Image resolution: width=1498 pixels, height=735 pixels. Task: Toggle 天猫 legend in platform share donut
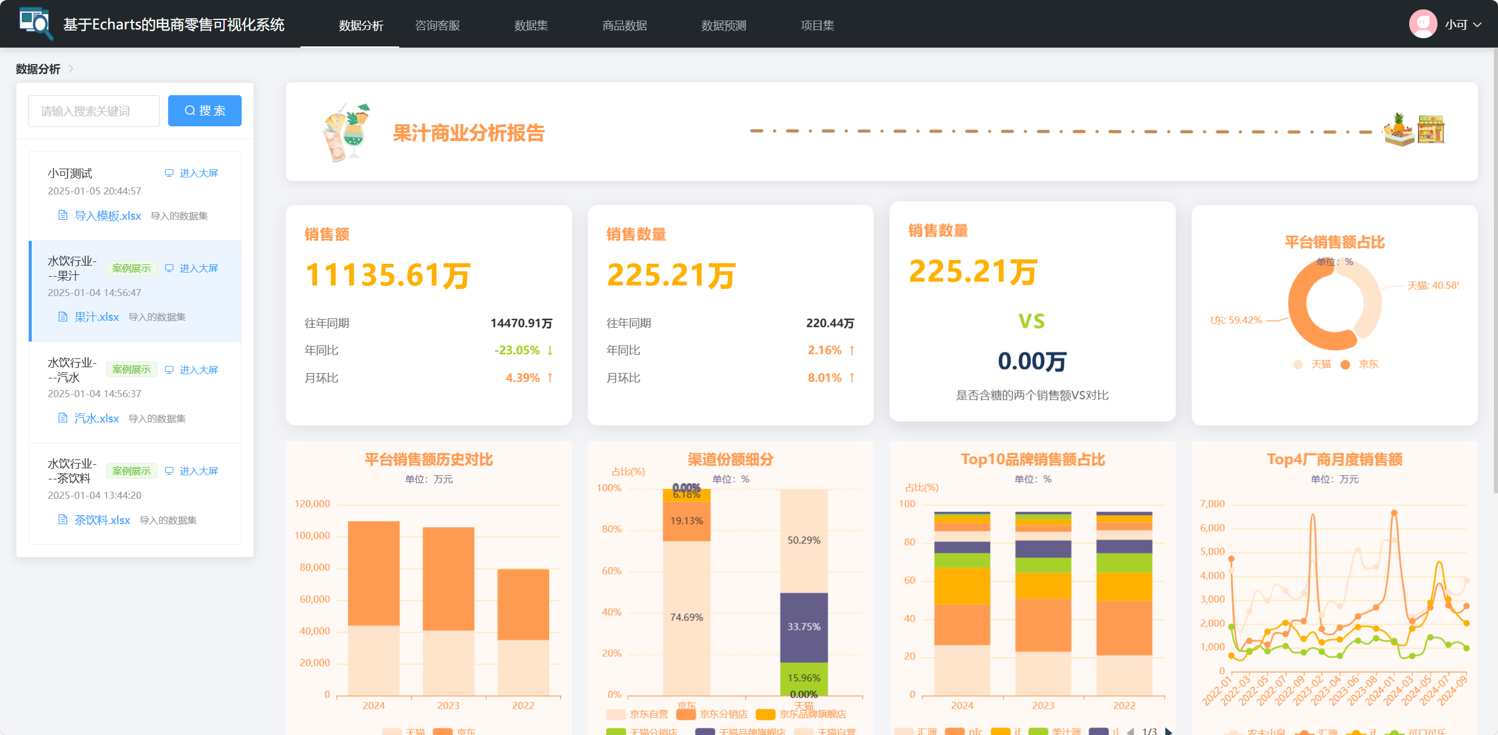[1312, 364]
